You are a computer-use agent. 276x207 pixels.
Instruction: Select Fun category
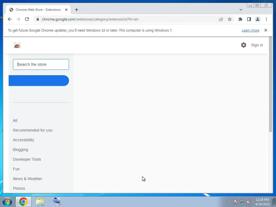(16, 169)
